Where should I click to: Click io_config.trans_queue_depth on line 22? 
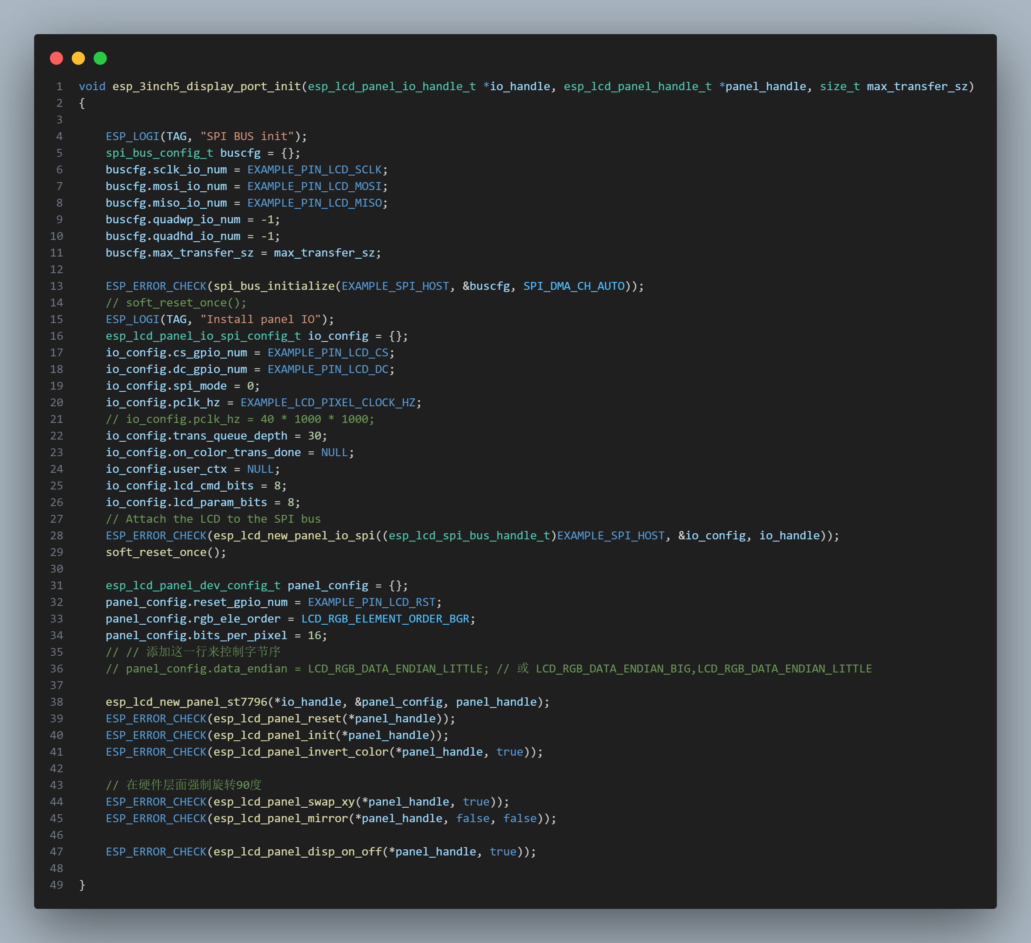coord(196,436)
